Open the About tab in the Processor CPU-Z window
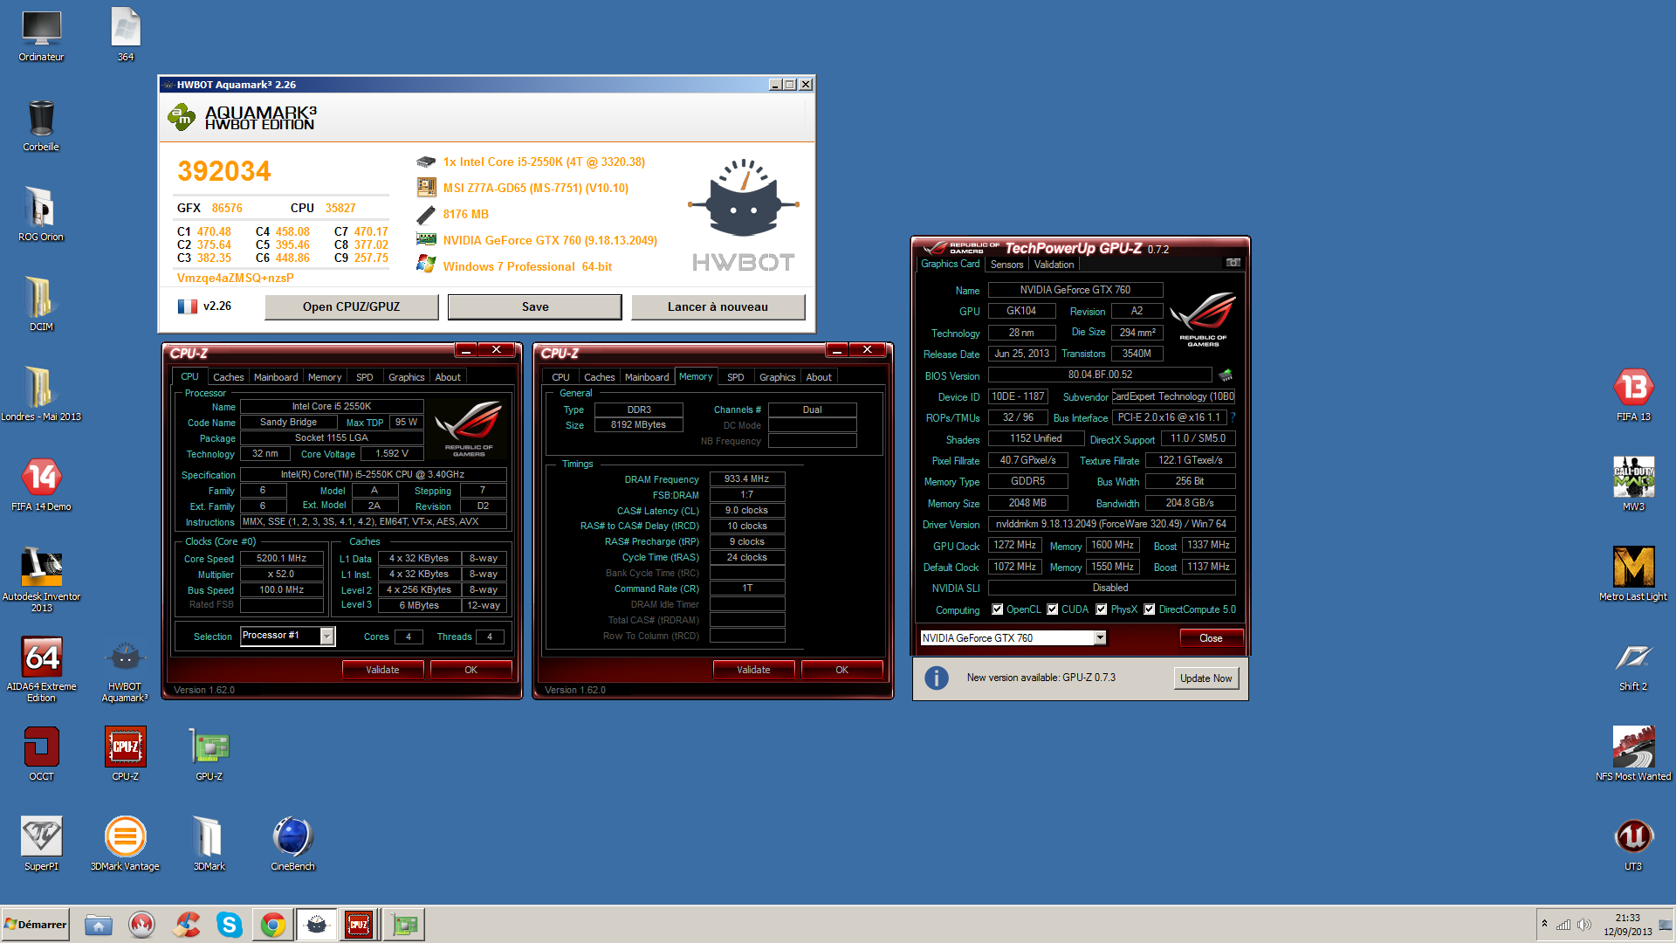Screen dimensions: 1676x943 448,377
